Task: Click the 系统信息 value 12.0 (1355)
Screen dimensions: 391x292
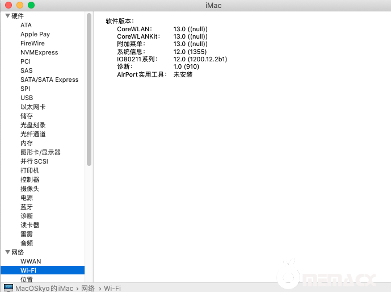Action: pyautogui.click(x=190, y=52)
